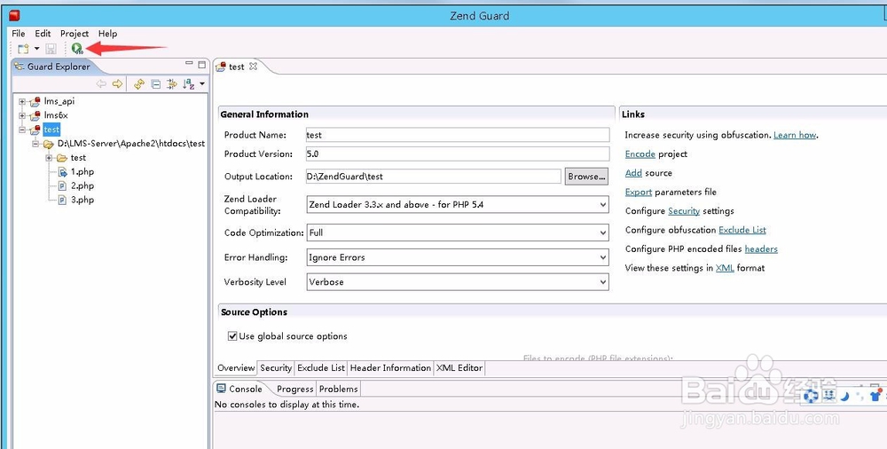Click the Guard Explorer tab icon
The height and width of the screenshot is (449, 887).
tap(20, 67)
